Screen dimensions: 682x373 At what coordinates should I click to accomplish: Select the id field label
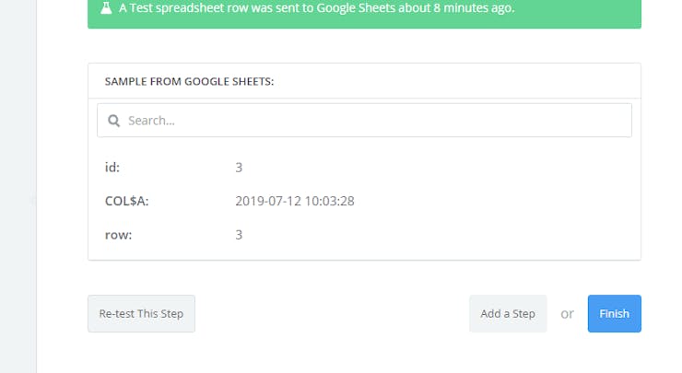tap(112, 168)
